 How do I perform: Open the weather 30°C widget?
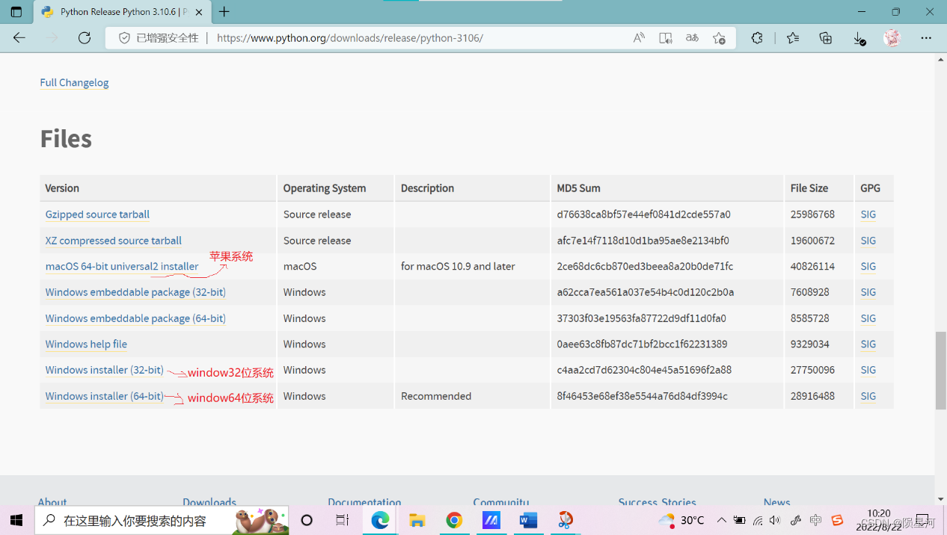(x=681, y=520)
